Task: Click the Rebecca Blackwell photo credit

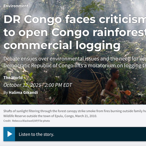Action: (x=31, y=121)
